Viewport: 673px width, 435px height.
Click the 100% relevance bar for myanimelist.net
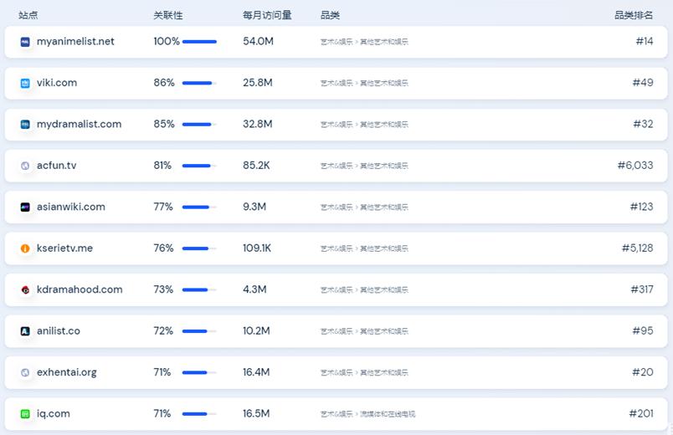tap(199, 42)
